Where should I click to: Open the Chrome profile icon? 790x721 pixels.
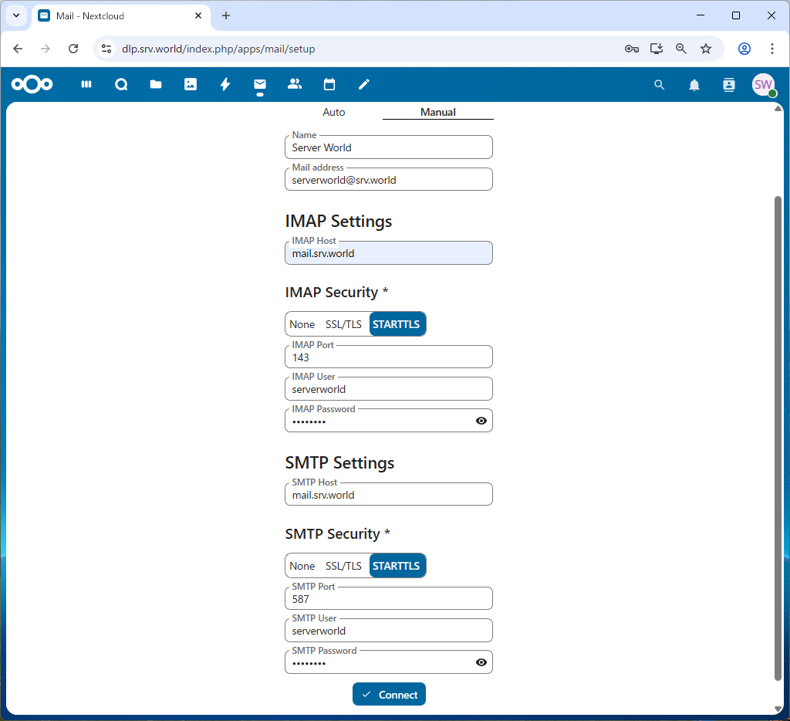[x=744, y=49]
